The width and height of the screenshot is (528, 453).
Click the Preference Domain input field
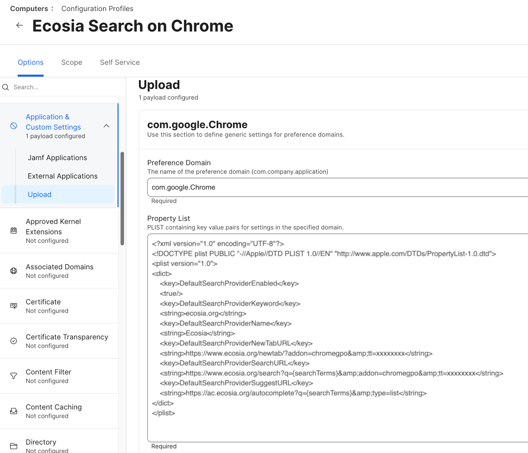(338, 187)
